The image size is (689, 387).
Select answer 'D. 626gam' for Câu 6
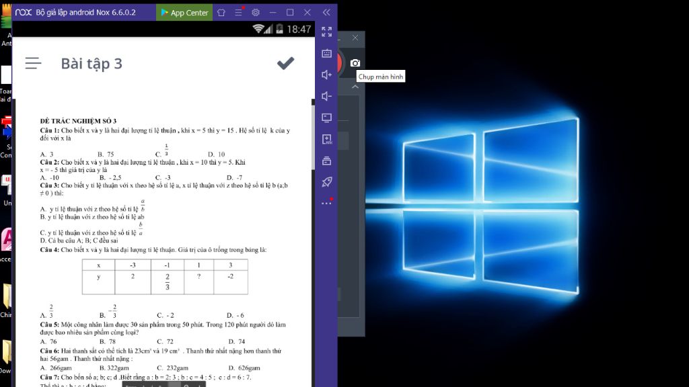(244, 368)
